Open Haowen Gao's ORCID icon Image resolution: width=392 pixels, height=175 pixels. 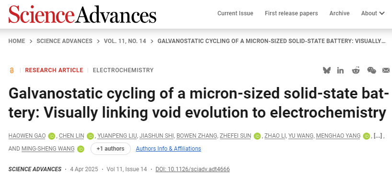[52, 136]
